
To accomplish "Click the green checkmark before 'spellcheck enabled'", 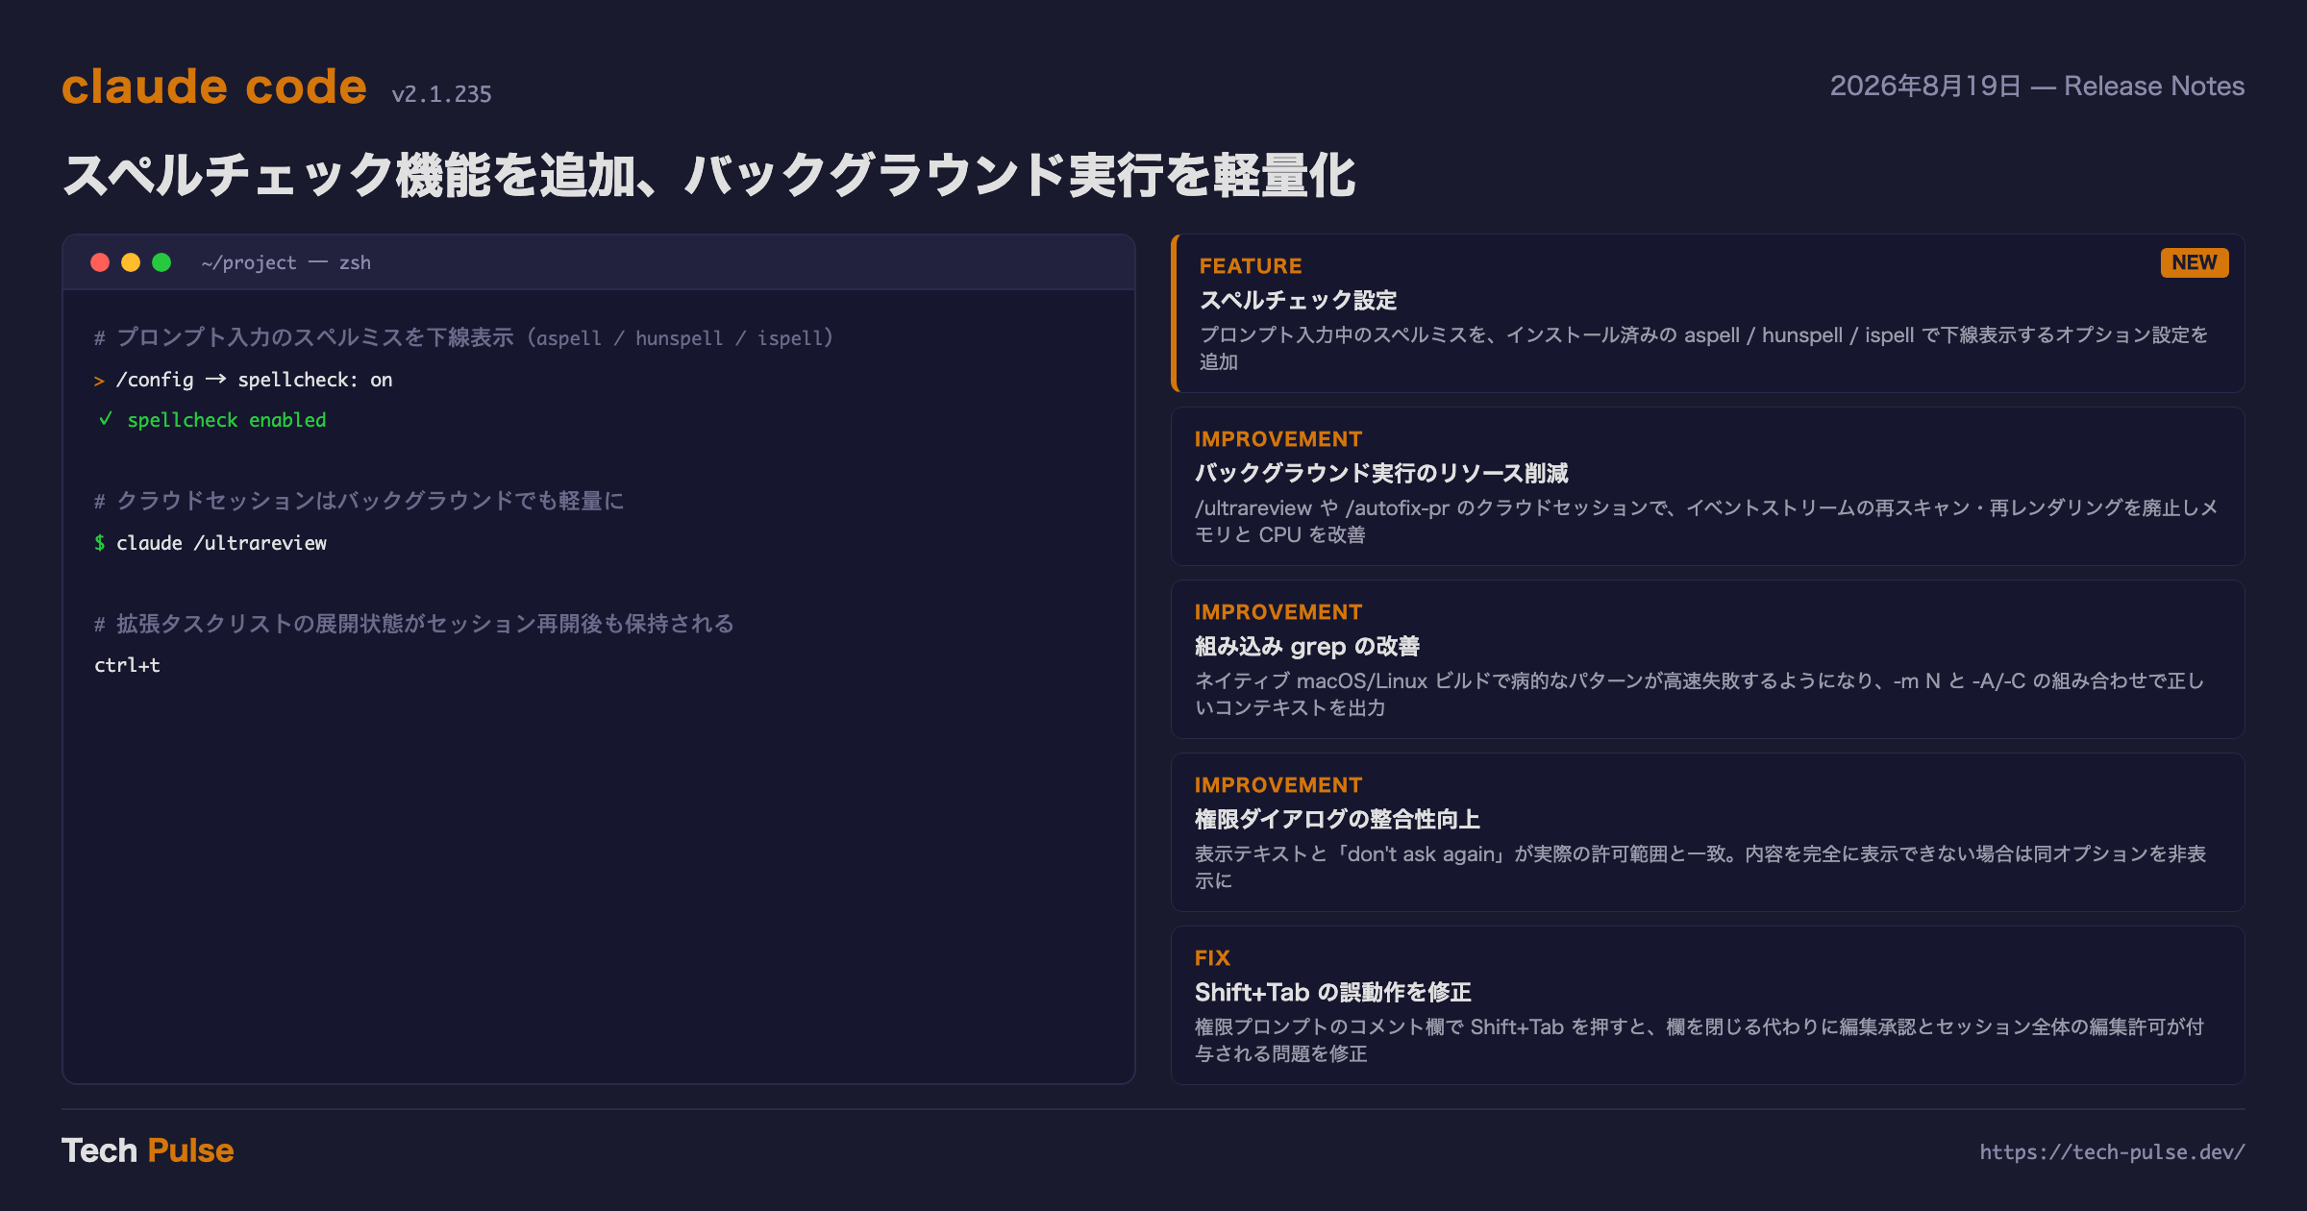I will (106, 419).
